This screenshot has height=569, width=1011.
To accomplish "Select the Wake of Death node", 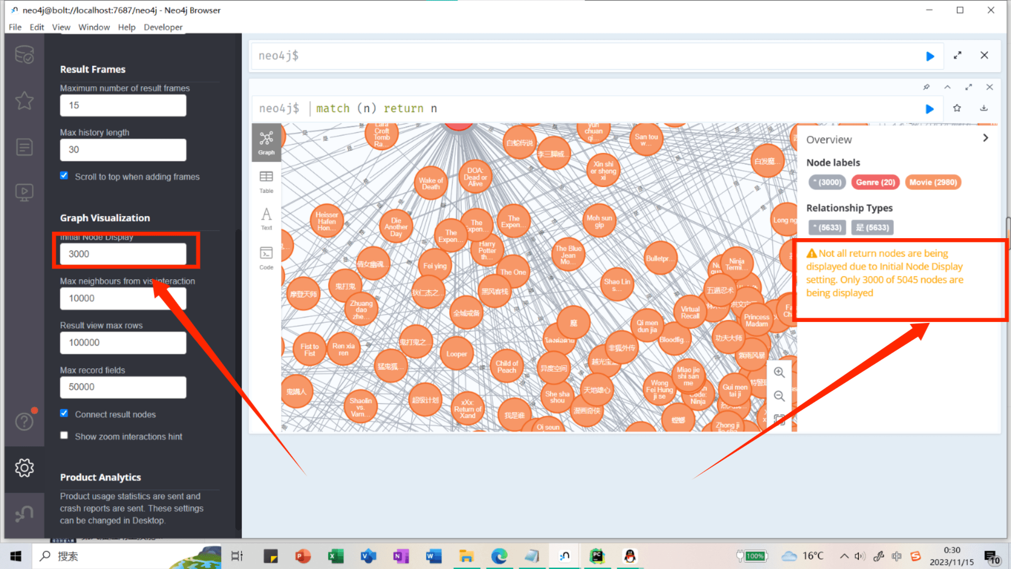I will pyautogui.click(x=431, y=183).
